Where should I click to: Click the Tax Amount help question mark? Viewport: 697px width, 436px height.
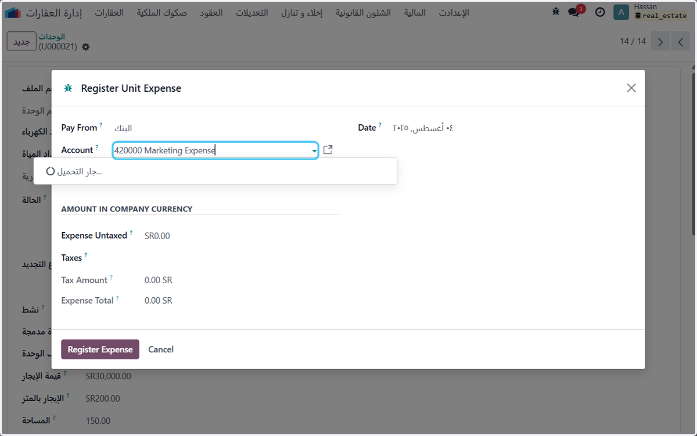tap(111, 278)
